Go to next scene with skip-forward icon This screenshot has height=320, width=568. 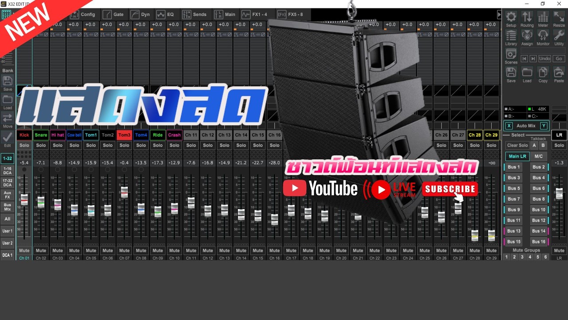[x=533, y=59]
